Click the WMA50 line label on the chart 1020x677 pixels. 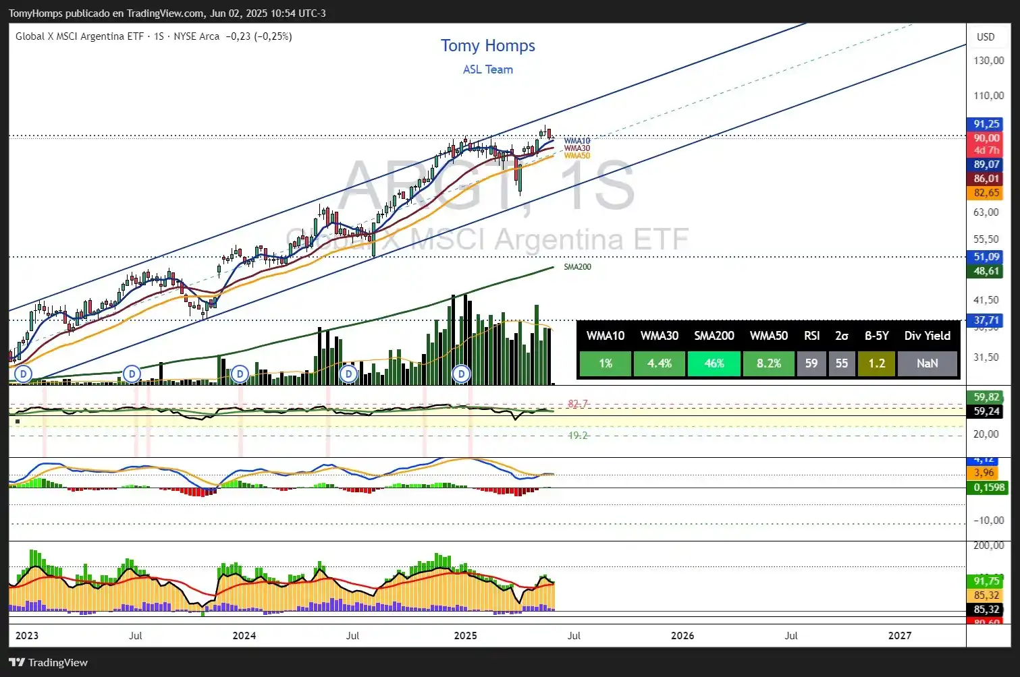[577, 156]
